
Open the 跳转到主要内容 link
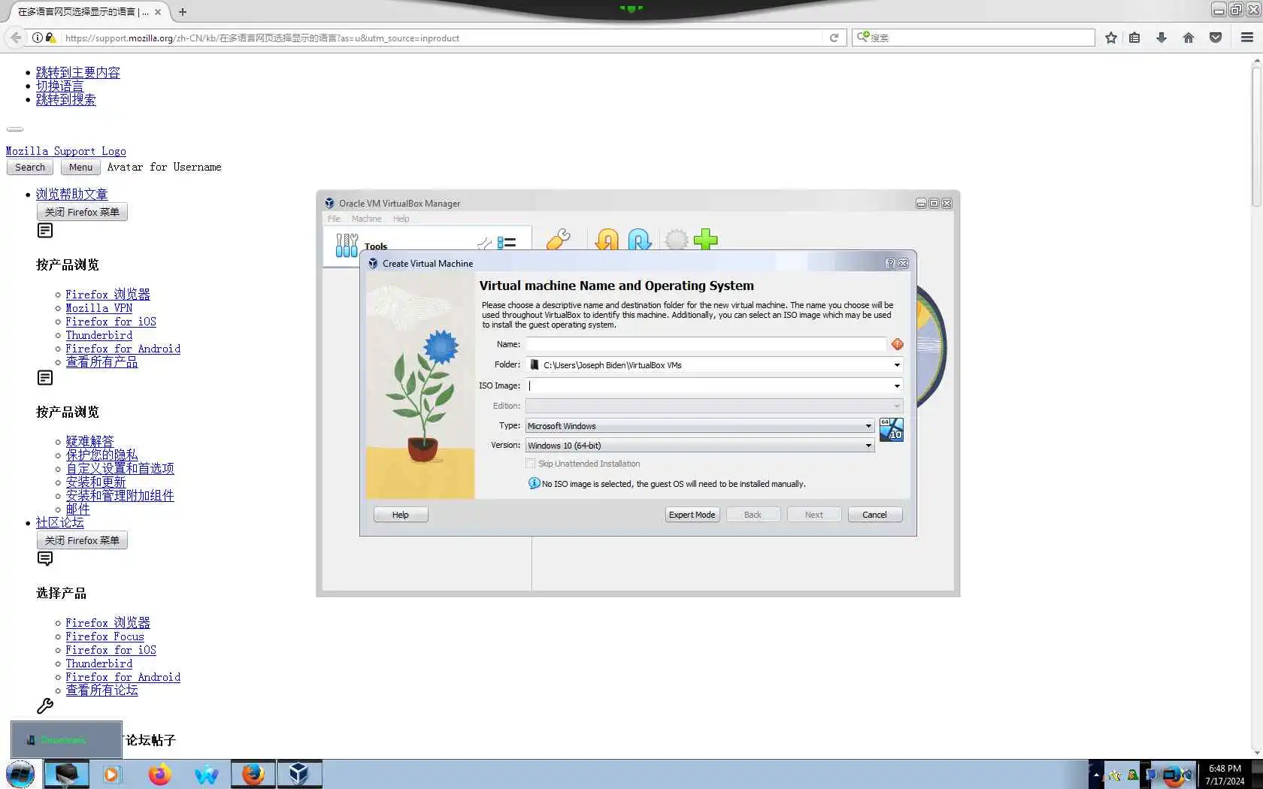click(x=78, y=73)
